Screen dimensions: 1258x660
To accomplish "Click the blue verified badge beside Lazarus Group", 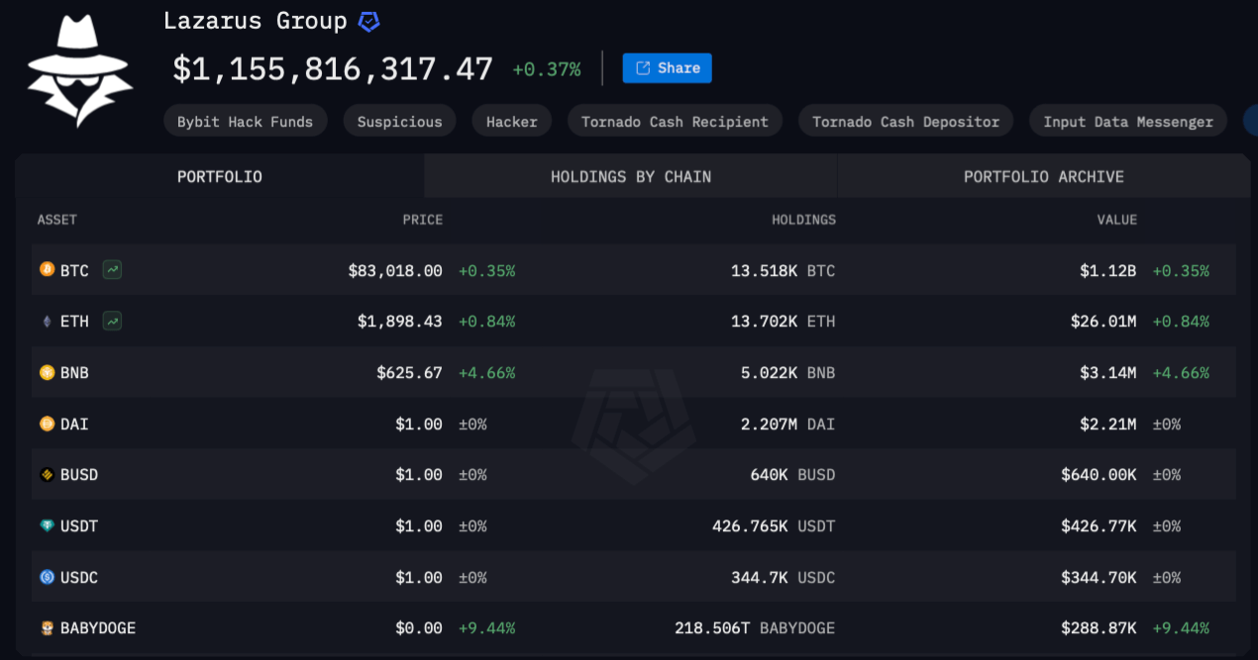I will (368, 21).
